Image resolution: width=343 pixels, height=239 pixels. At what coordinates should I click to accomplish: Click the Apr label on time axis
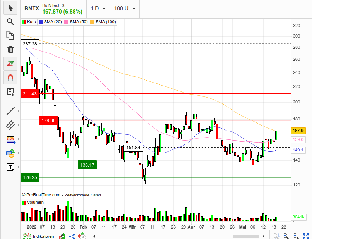(x=191, y=227)
